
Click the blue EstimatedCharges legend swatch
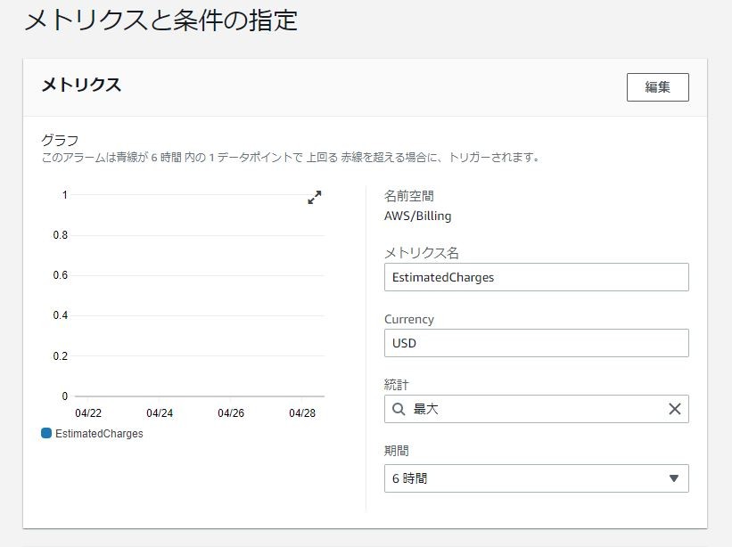(x=46, y=433)
